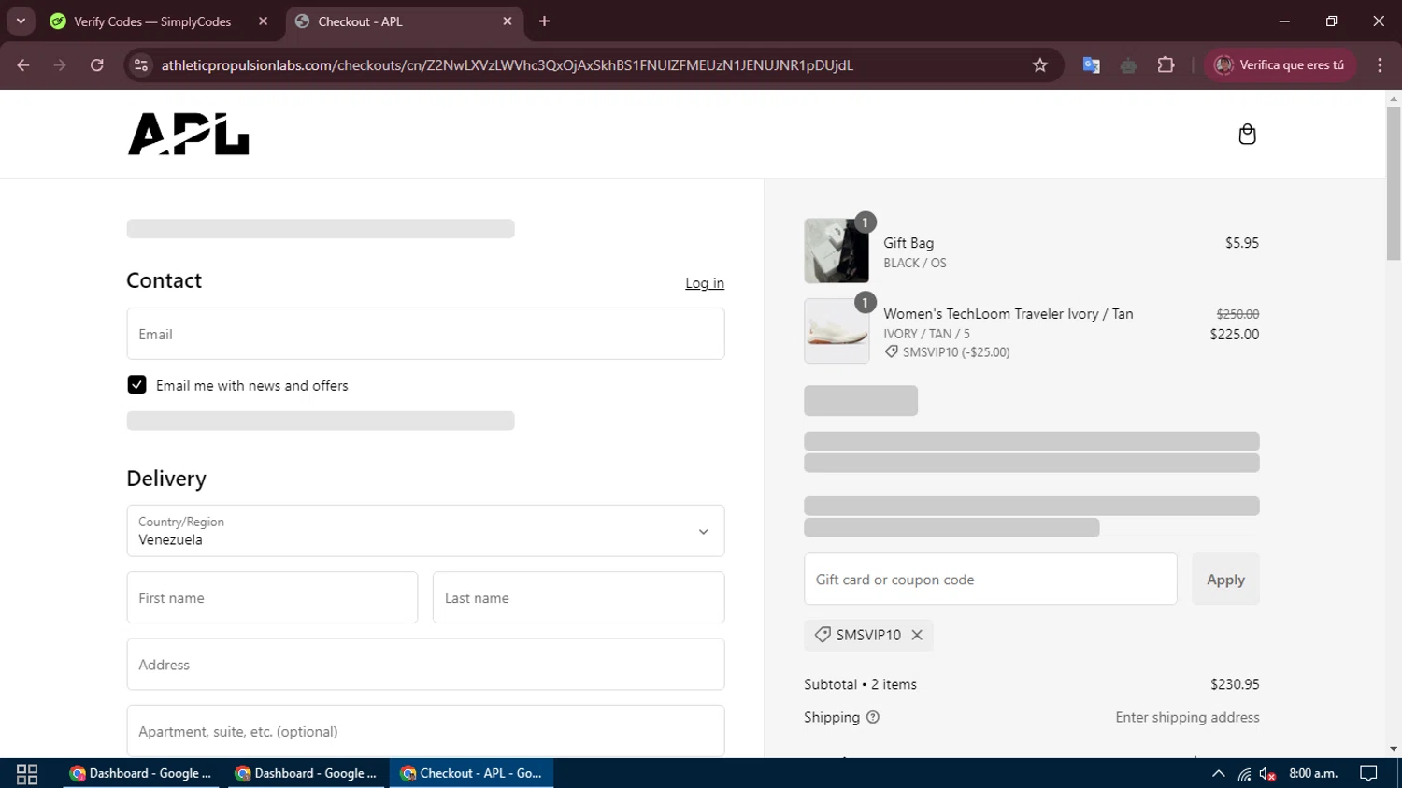Open the Windows notification center
Screen dimensions: 1402x788
(1368, 773)
